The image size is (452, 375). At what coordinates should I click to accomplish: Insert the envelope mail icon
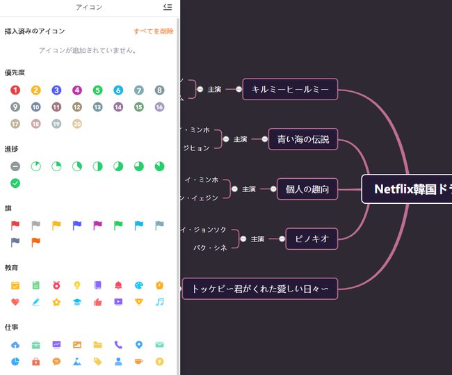[x=159, y=344]
